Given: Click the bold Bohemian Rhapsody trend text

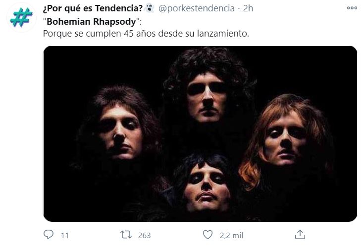Looking at the screenshot, I should (91, 22).
